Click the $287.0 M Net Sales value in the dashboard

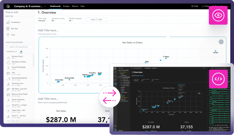(x=61, y=120)
